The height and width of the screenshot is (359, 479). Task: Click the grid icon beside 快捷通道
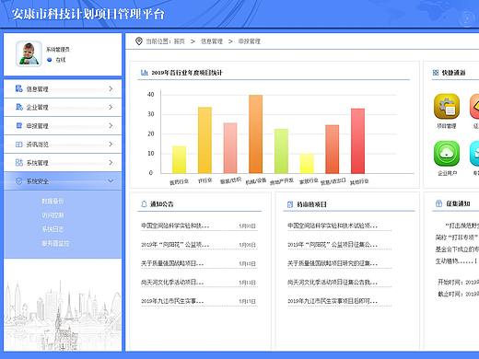coord(436,73)
